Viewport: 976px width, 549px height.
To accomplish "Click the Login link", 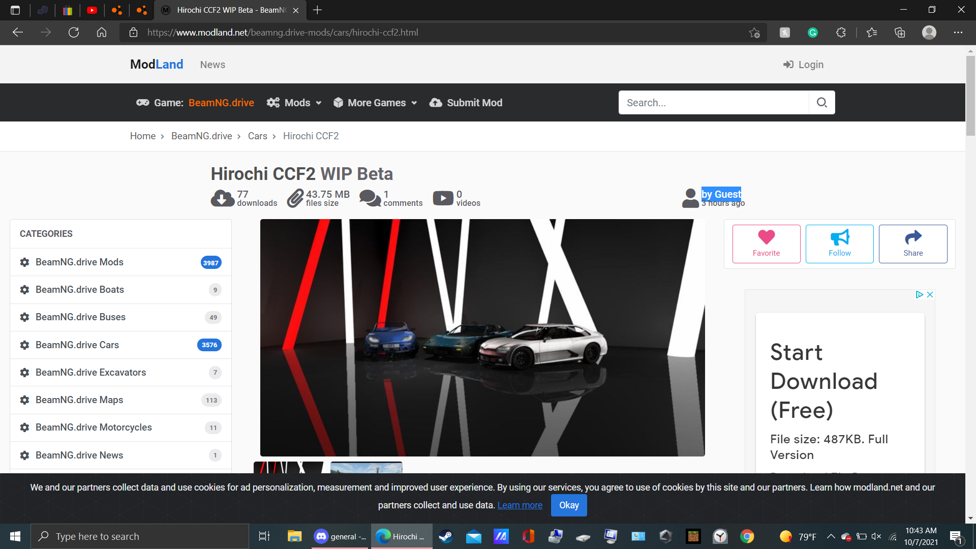I will pyautogui.click(x=803, y=65).
